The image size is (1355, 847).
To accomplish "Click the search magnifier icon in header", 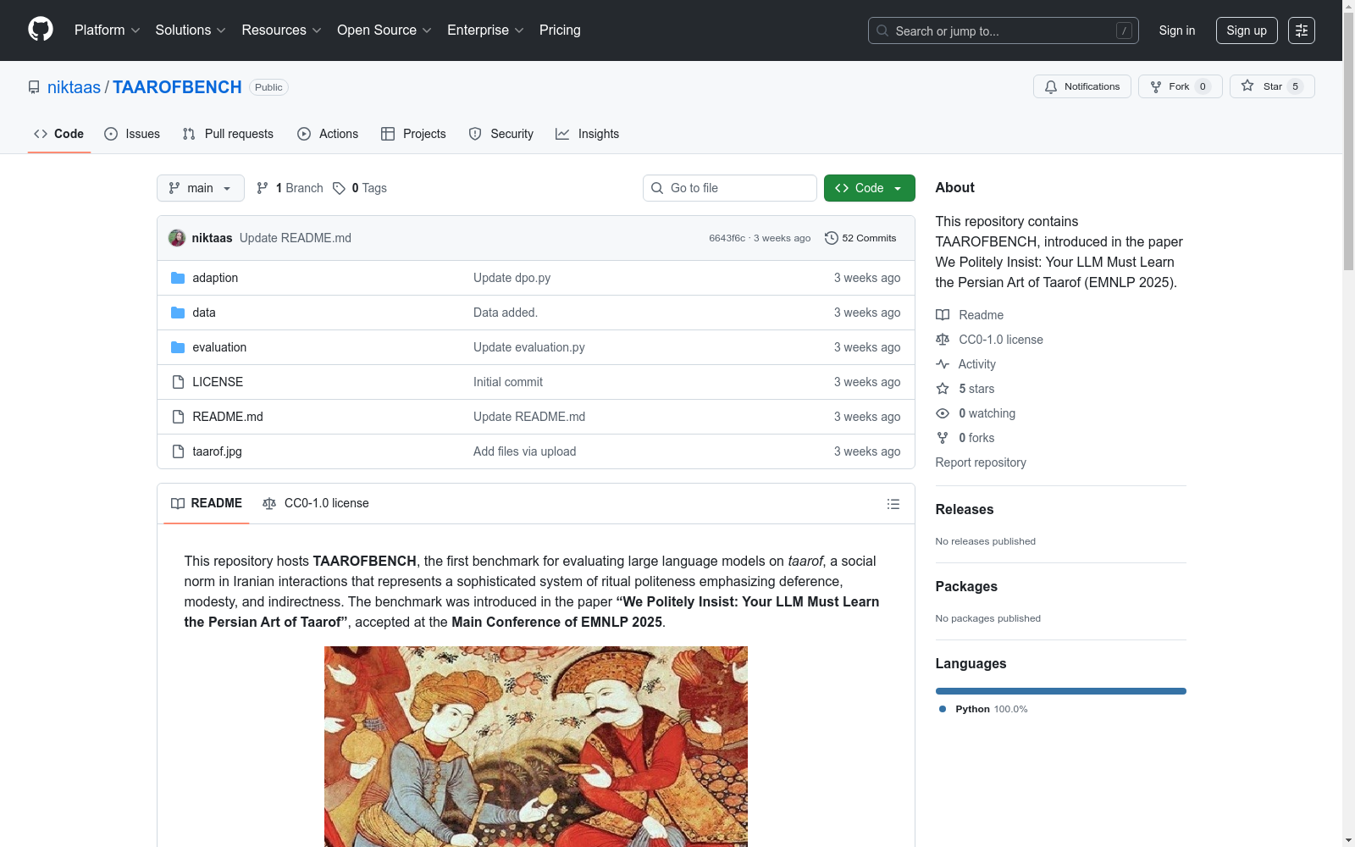I will tap(882, 30).
